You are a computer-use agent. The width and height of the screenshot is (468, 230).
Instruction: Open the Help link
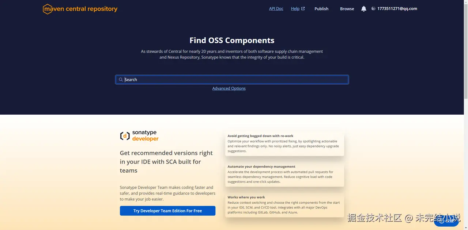[x=295, y=9]
